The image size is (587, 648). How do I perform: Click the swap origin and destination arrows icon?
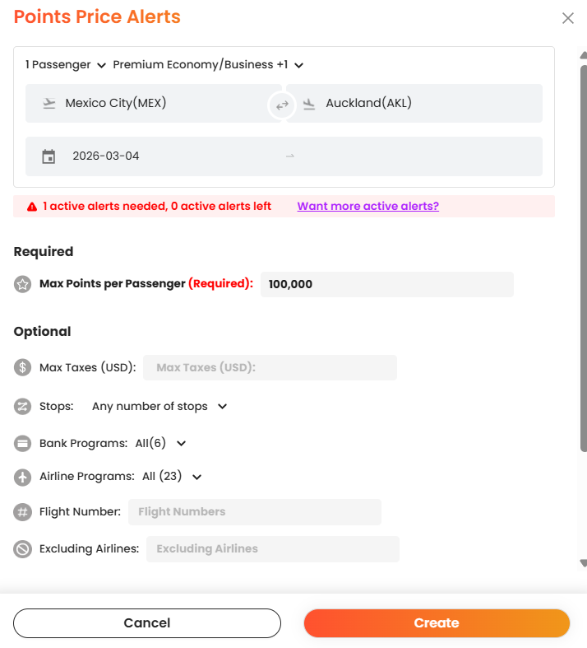tap(282, 105)
